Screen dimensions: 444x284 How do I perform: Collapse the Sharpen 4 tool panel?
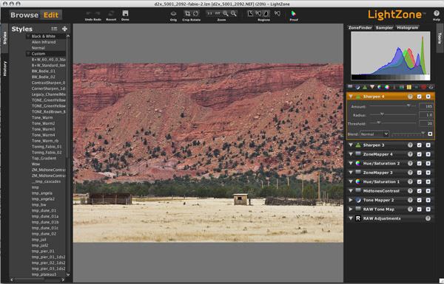coord(351,97)
